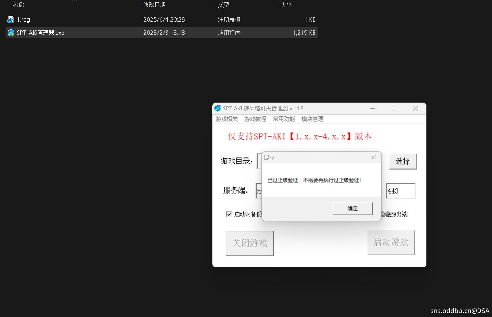
Task: Click the date 2023/2/3 13:18
Action: pos(164,33)
